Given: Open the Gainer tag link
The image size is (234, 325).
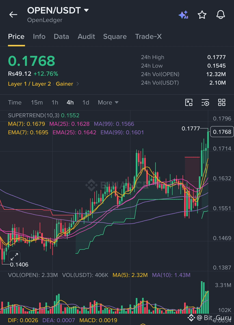Looking at the screenshot, I should click(x=64, y=84).
